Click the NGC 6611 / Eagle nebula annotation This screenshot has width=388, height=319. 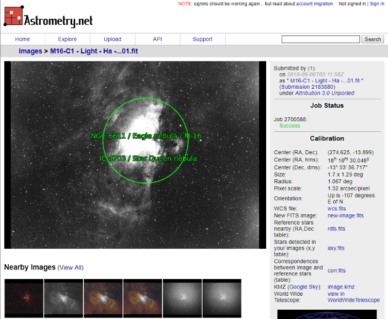(x=146, y=136)
